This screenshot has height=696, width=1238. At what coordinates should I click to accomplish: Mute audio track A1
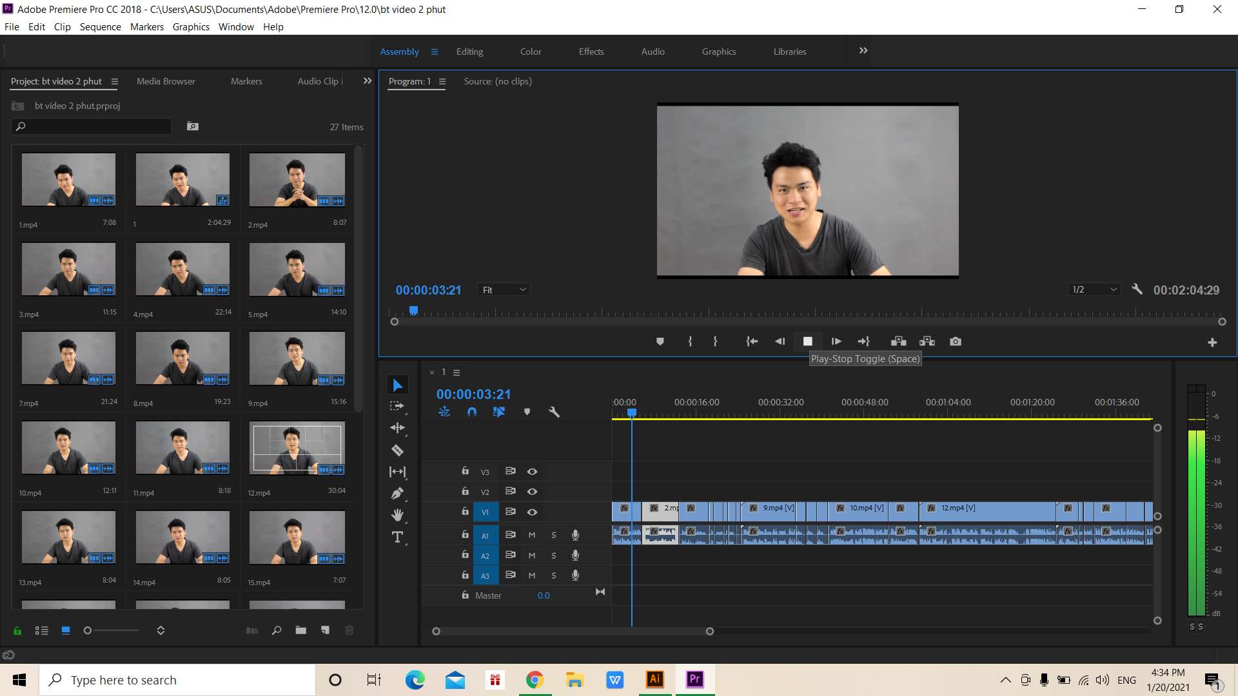click(x=532, y=536)
